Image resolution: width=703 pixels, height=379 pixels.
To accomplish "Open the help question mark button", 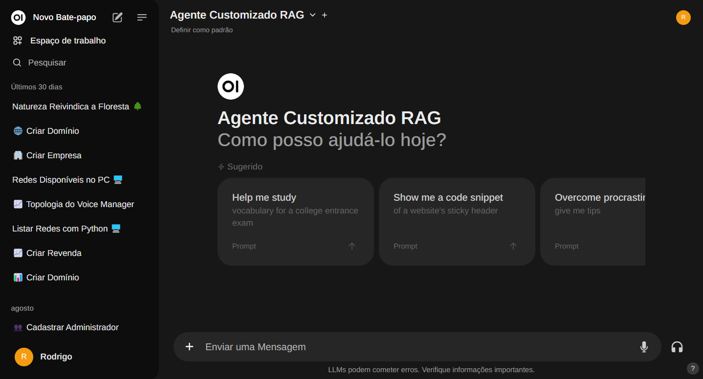I will (692, 368).
